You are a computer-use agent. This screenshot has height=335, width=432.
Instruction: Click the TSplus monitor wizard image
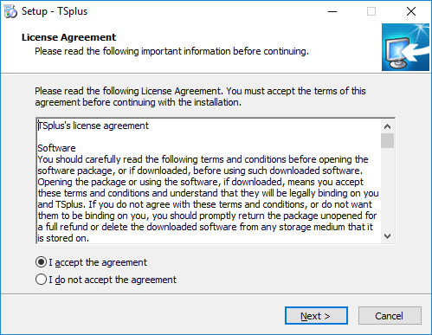point(405,47)
